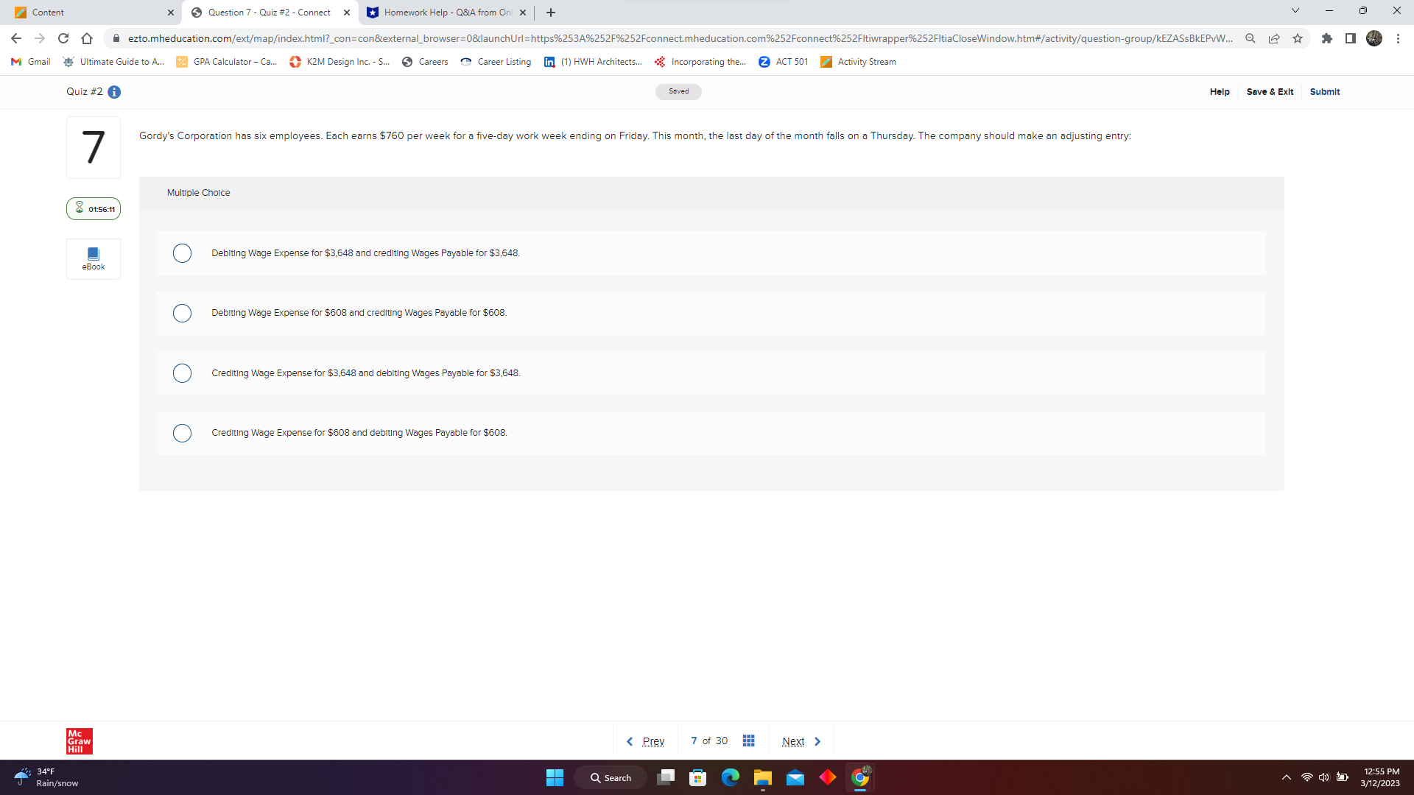Bookmark this page with star icon
Image resolution: width=1414 pixels, height=795 pixels.
click(x=1298, y=38)
